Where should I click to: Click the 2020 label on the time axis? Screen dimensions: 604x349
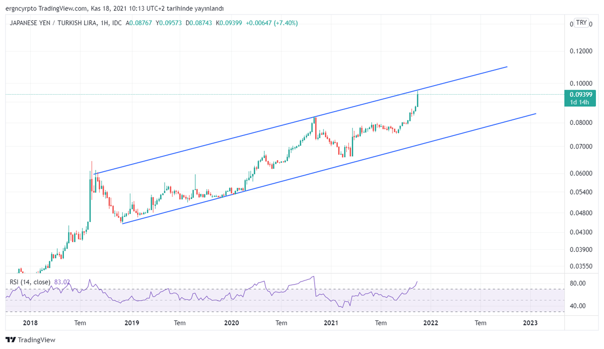pos(231,323)
